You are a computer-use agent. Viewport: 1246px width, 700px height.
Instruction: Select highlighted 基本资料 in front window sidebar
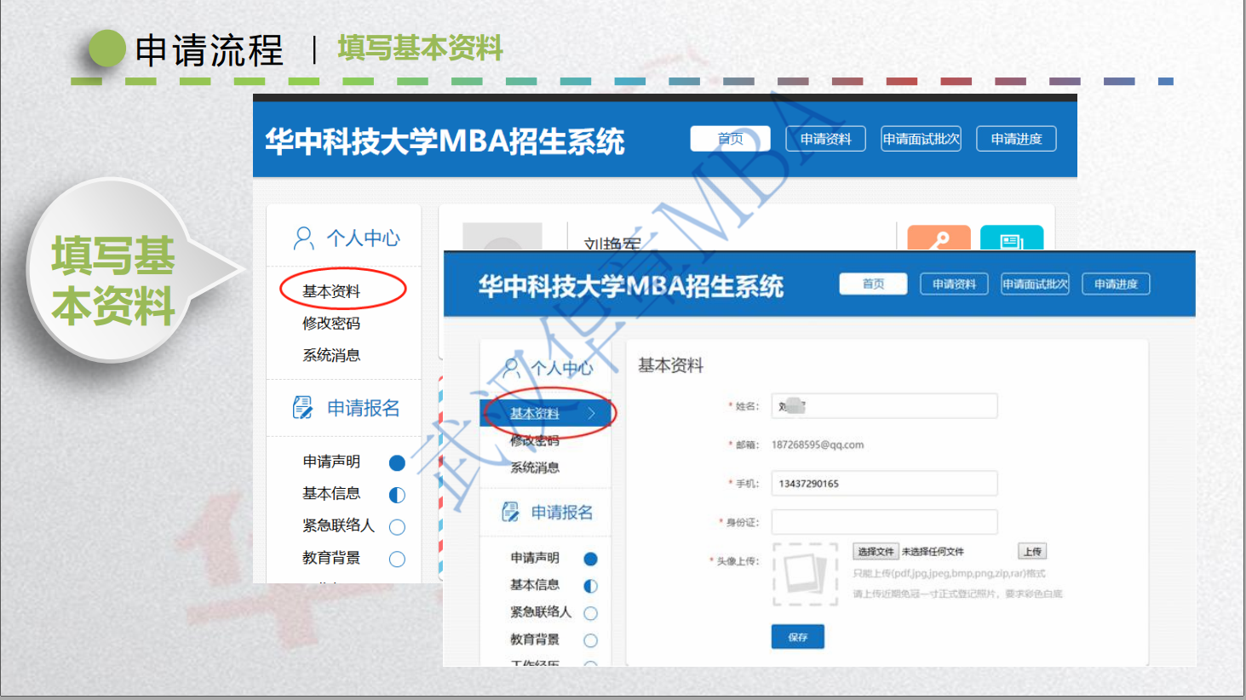coord(545,413)
